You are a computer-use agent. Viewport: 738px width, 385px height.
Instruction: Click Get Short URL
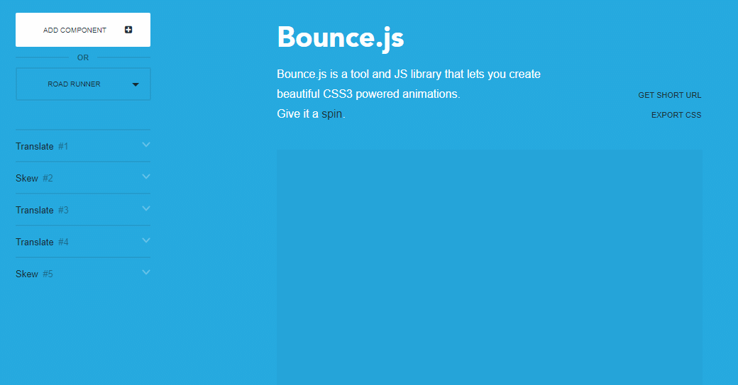669,95
